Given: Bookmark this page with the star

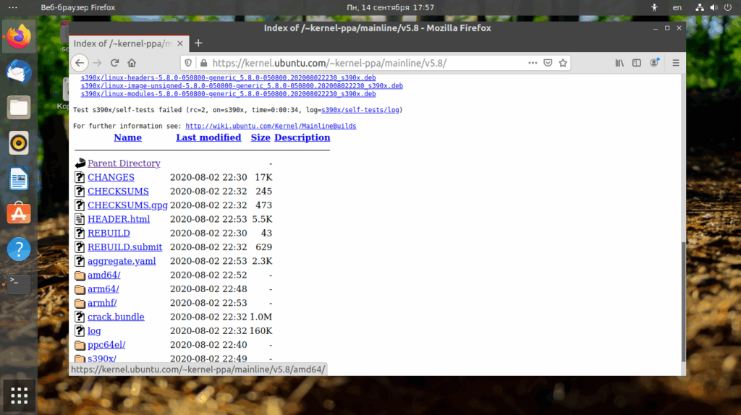Looking at the screenshot, I should tap(563, 63).
